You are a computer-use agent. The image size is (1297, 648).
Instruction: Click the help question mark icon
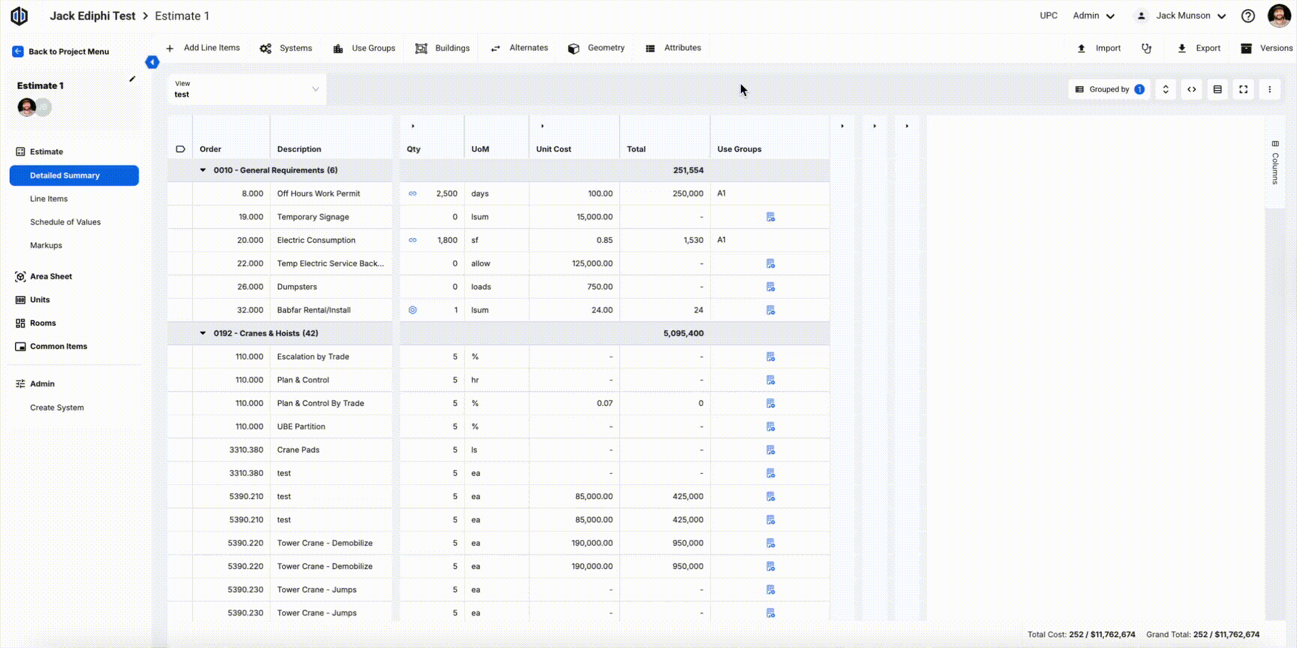[1248, 16]
